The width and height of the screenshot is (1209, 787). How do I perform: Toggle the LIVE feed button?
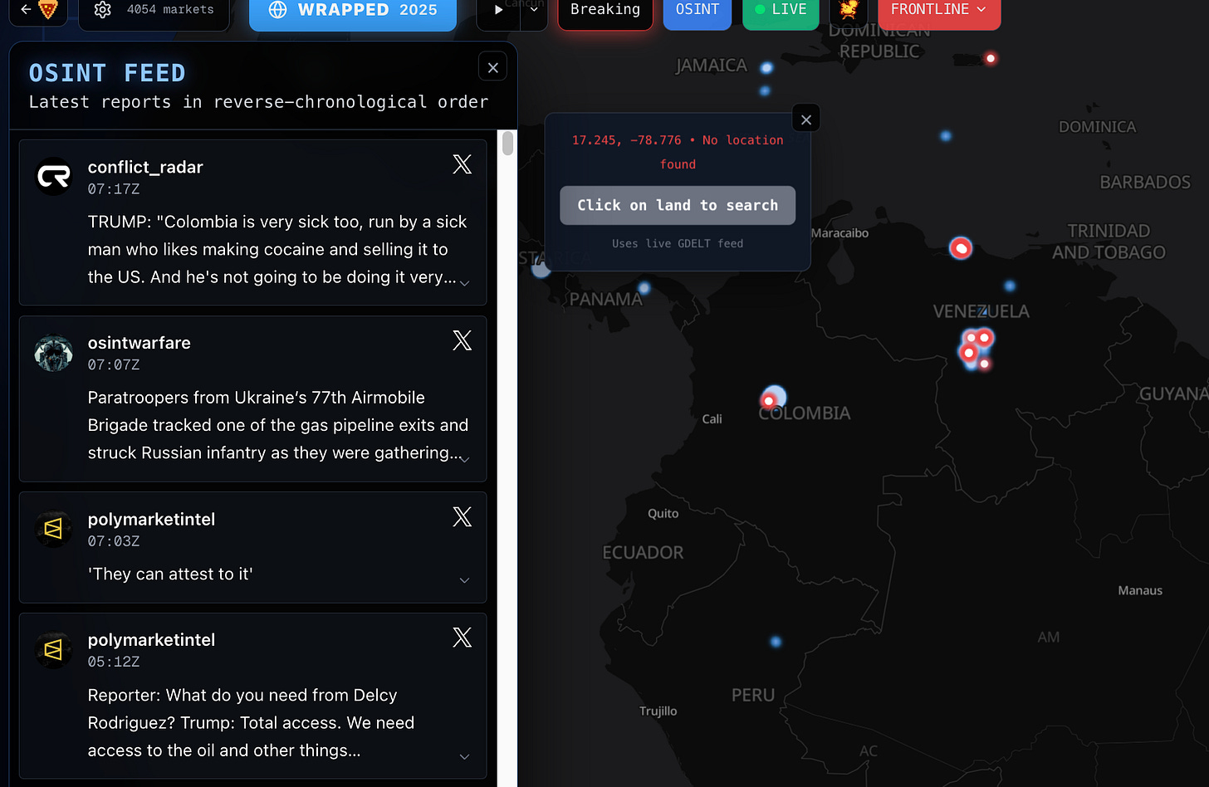pyautogui.click(x=781, y=11)
